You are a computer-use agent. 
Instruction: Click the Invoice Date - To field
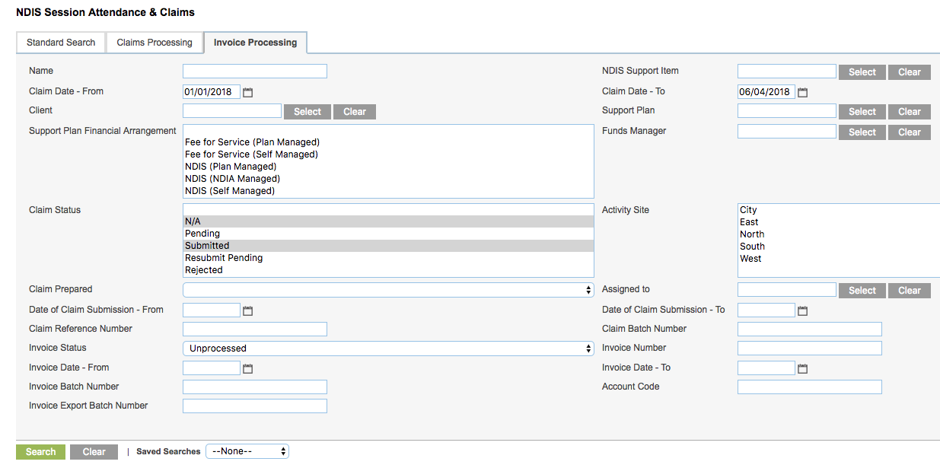(766, 368)
